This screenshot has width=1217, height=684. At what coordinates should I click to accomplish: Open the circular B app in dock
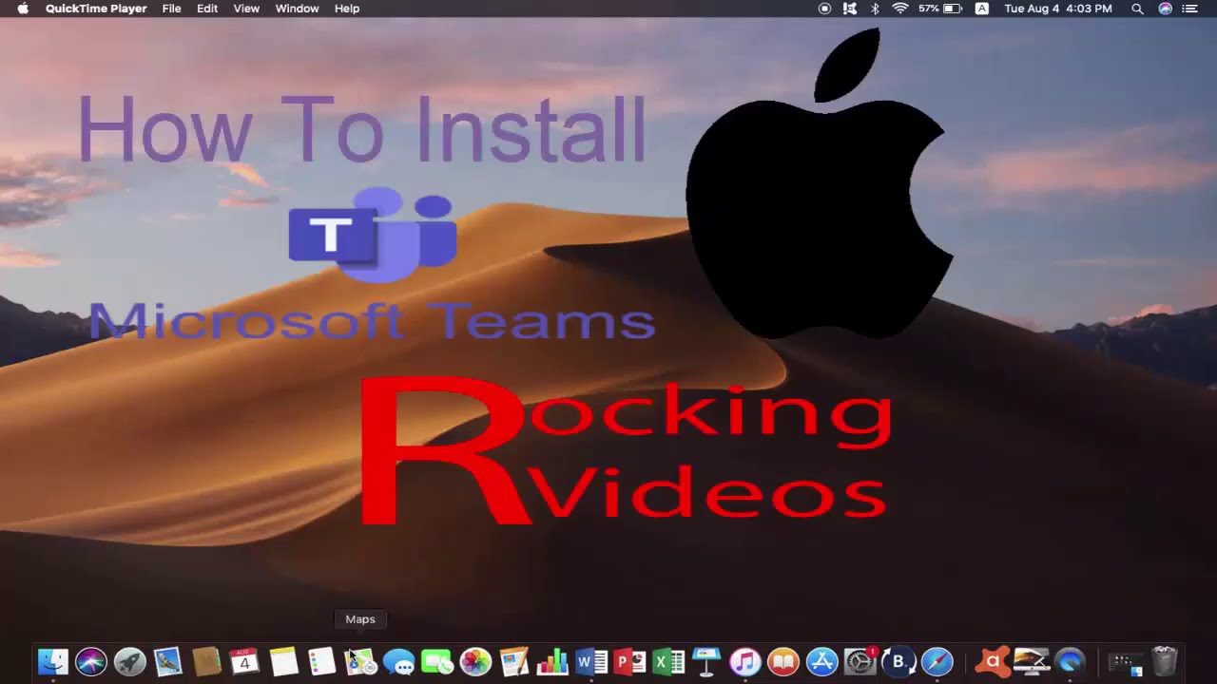(898, 661)
